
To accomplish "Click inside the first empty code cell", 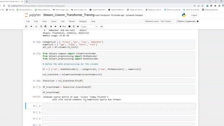I will pos(119,106).
